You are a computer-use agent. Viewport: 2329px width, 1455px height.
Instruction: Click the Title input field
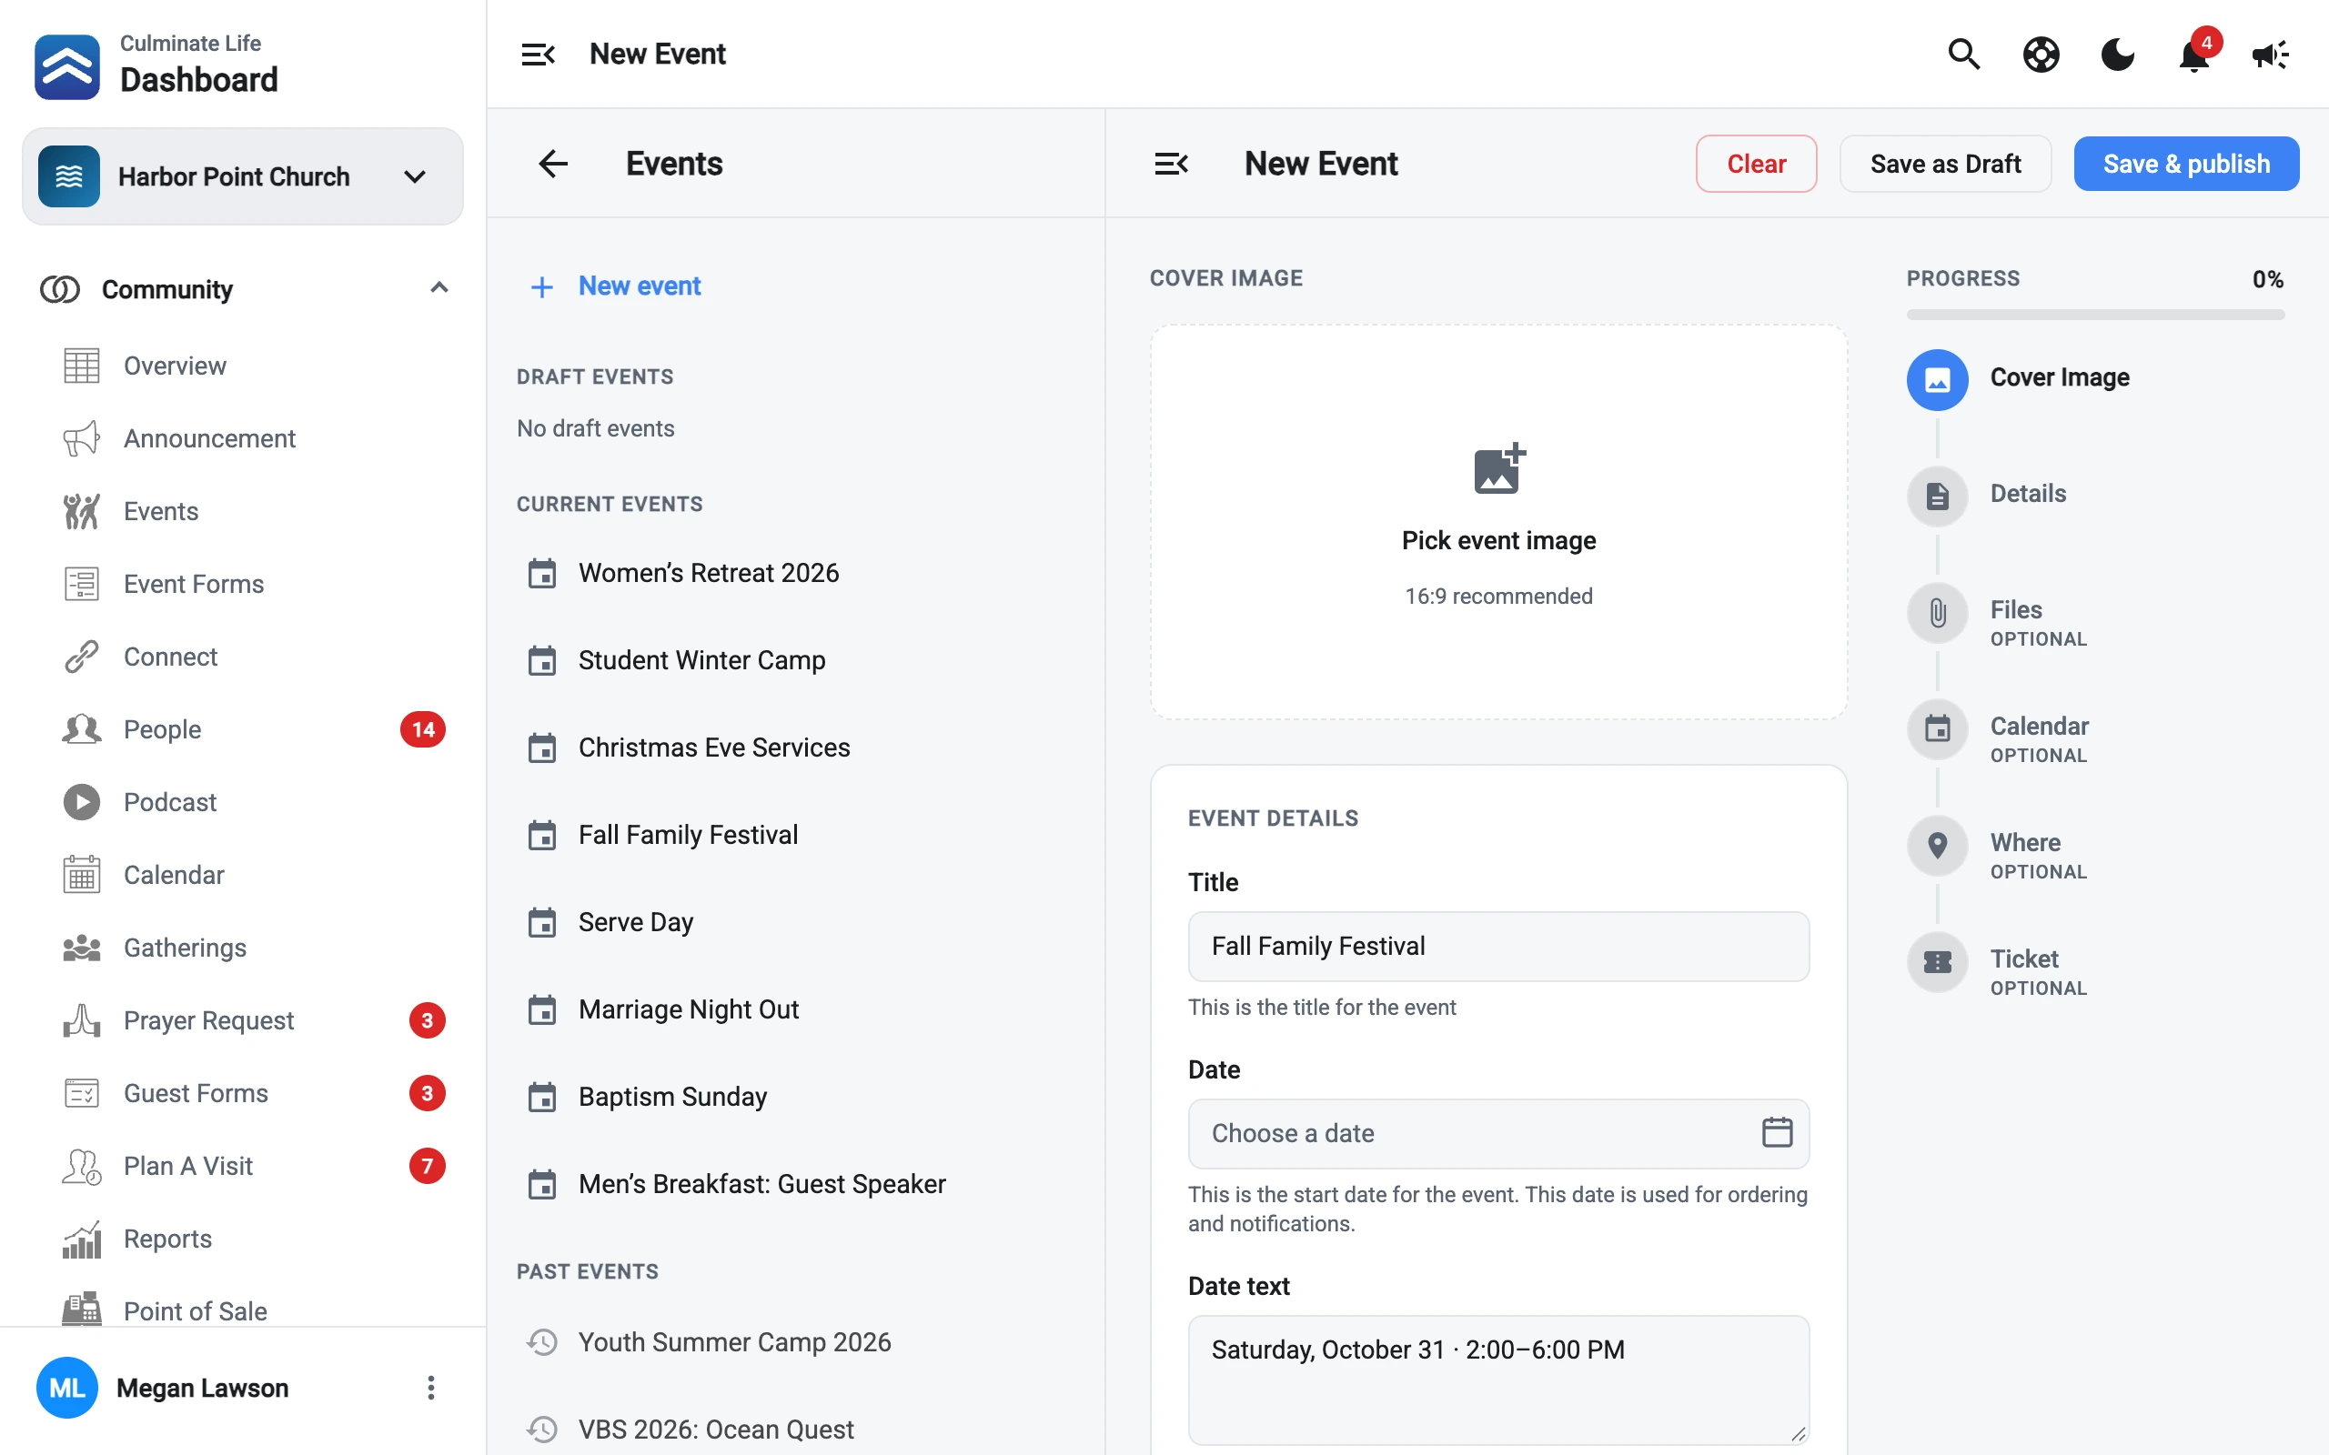click(x=1498, y=947)
